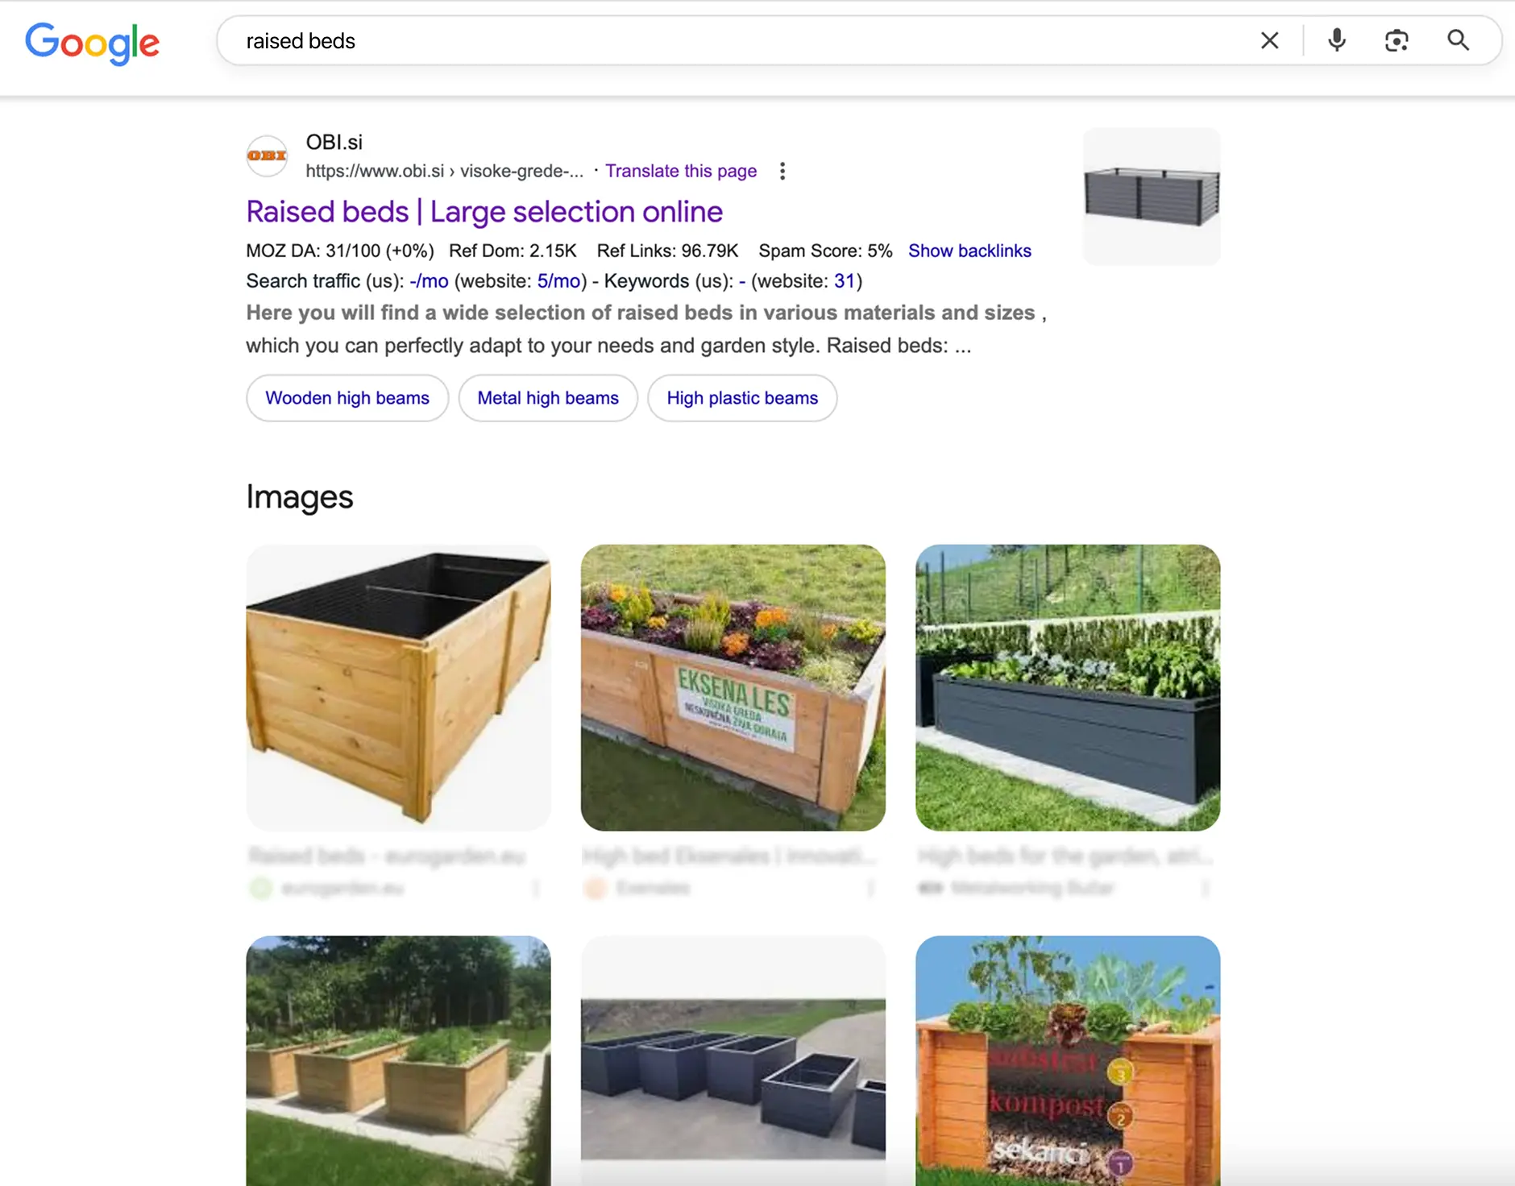Open Raised beds Large selection online link
This screenshot has width=1515, height=1186.
(x=484, y=212)
